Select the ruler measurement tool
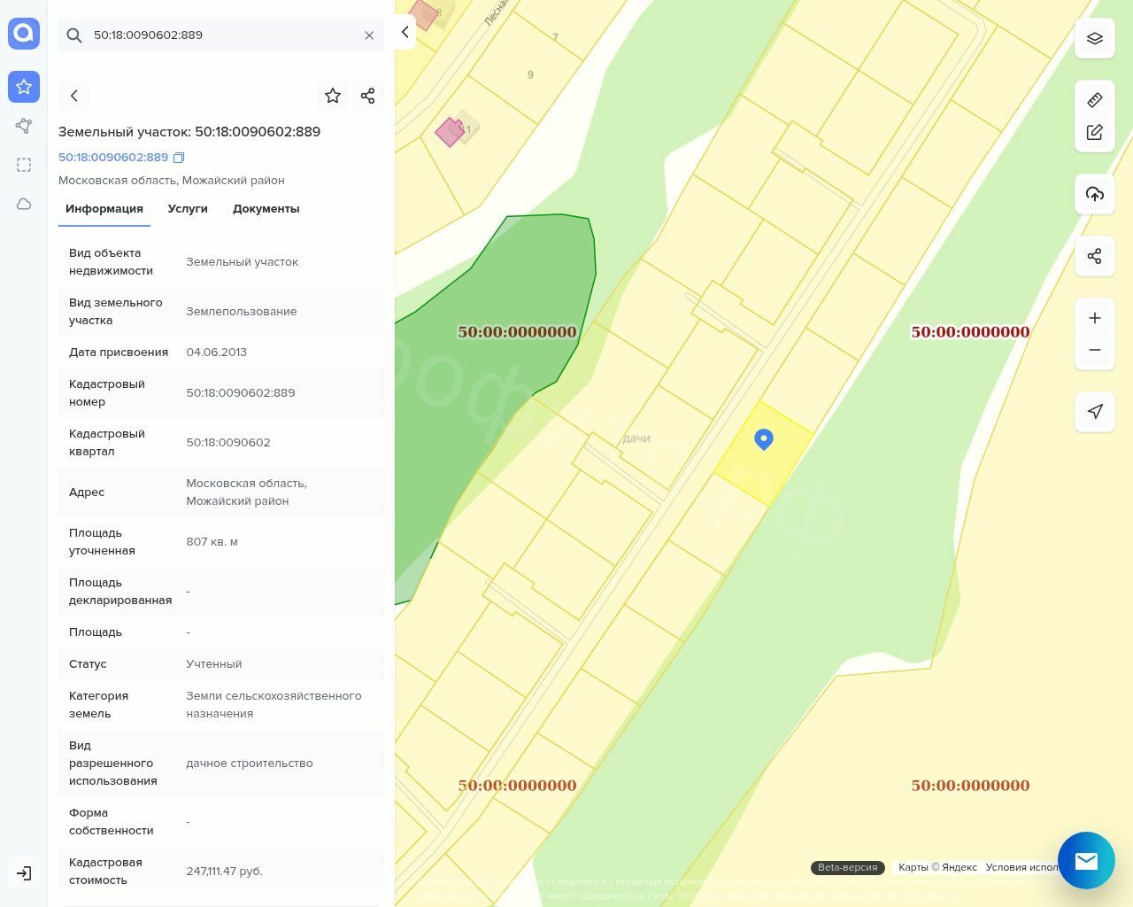 (x=1094, y=100)
